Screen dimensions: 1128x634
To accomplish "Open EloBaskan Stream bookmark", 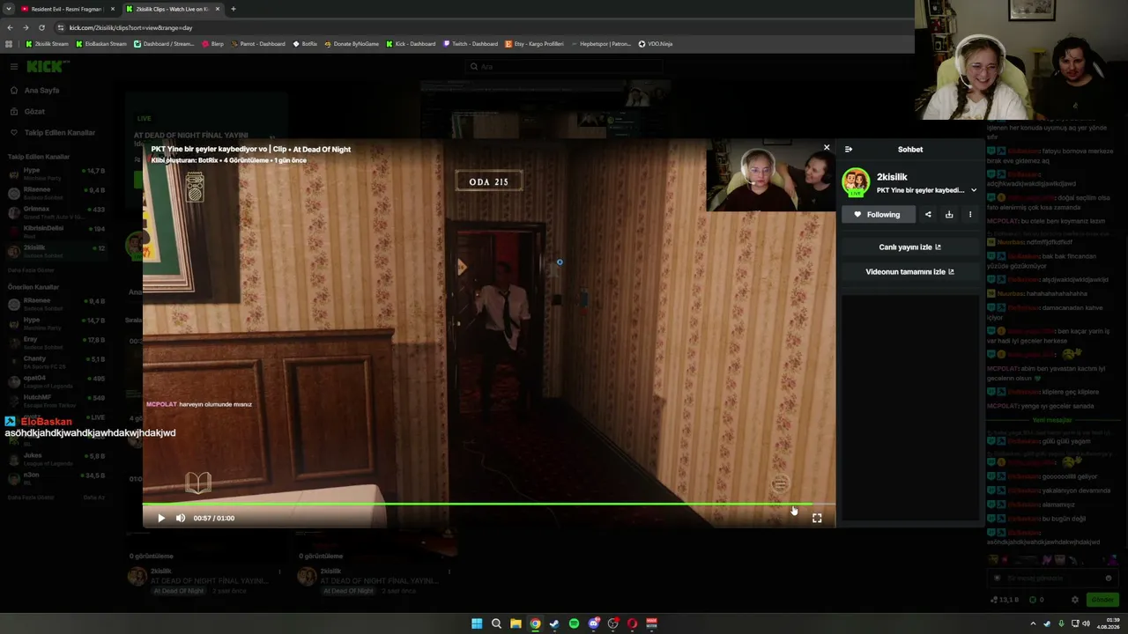I will [101, 44].
